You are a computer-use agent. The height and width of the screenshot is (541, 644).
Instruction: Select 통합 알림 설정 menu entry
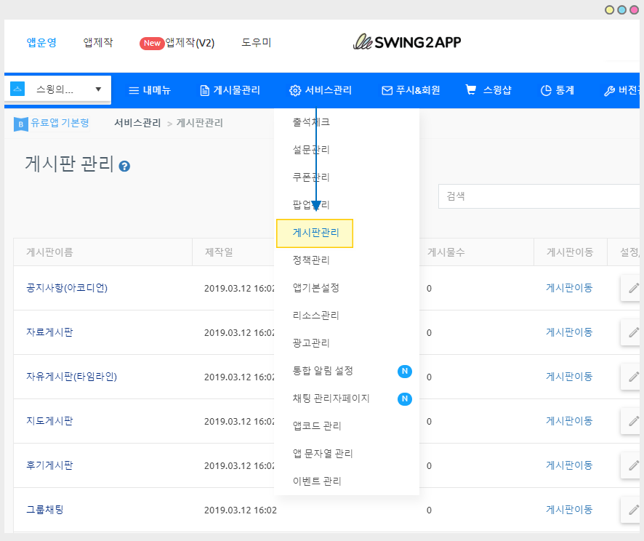(x=323, y=371)
